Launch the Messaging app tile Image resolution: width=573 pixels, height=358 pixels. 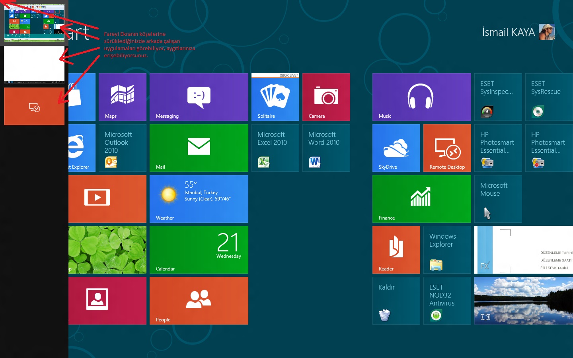(199, 97)
